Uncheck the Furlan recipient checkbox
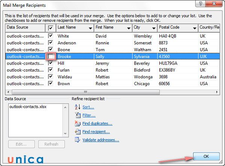225x166 pixels. point(51,70)
